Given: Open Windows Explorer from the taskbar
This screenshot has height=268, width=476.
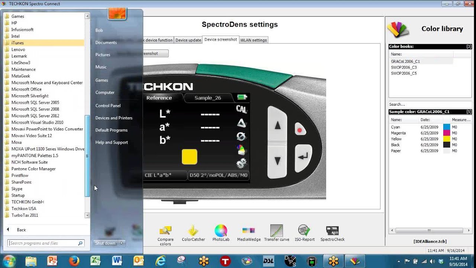Looking at the screenshot, I should pyautogui.click(x=31, y=261).
